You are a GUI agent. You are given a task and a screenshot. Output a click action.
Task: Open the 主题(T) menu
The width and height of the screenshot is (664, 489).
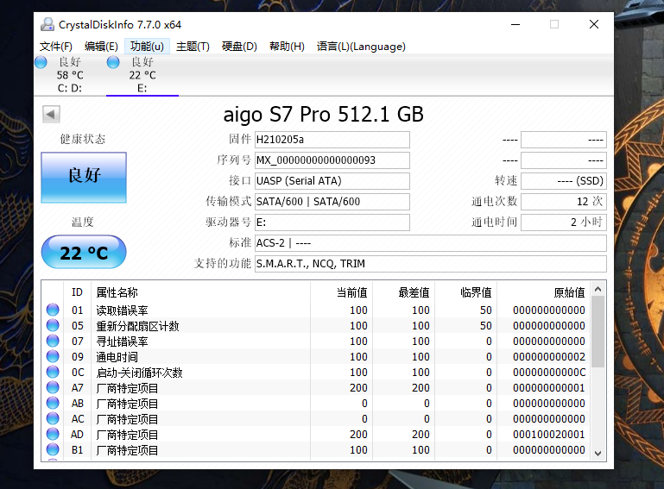[x=193, y=46]
